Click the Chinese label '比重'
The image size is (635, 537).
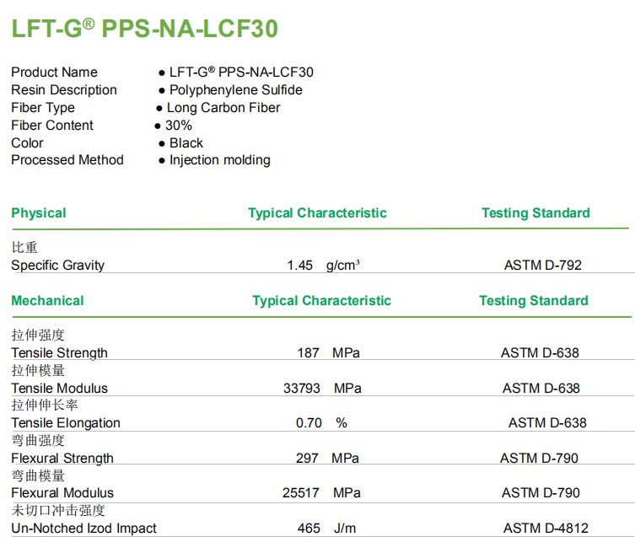point(24,248)
